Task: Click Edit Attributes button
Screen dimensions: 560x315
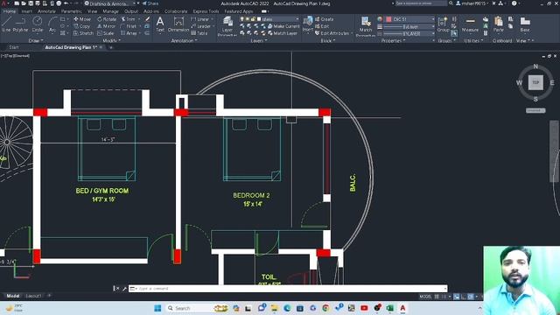Action: 332,33
